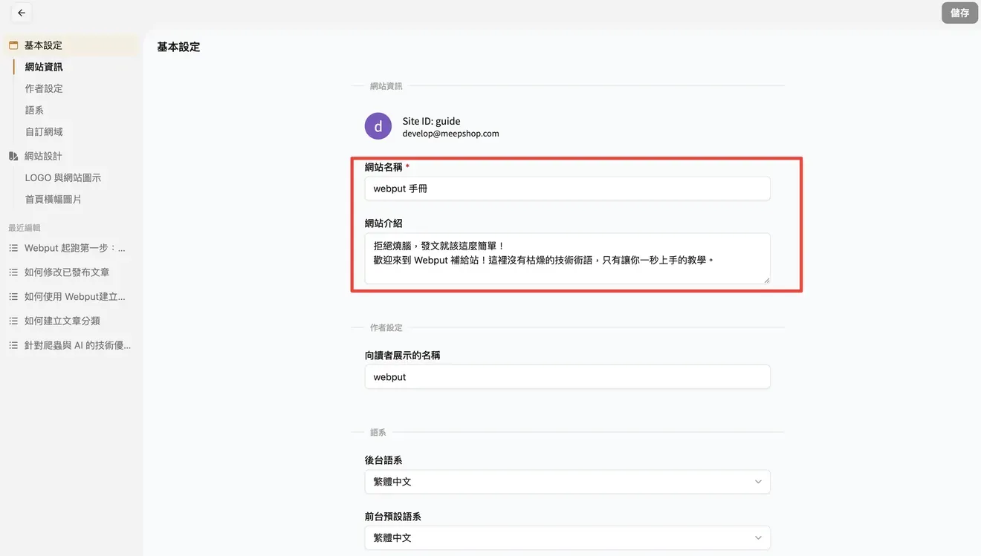Click the 基本設定 card icon in sidebar
Screen dimensions: 981x556
point(13,45)
